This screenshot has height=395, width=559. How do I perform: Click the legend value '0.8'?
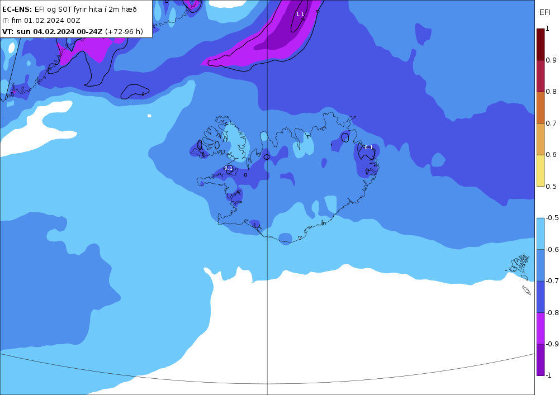coord(551,92)
